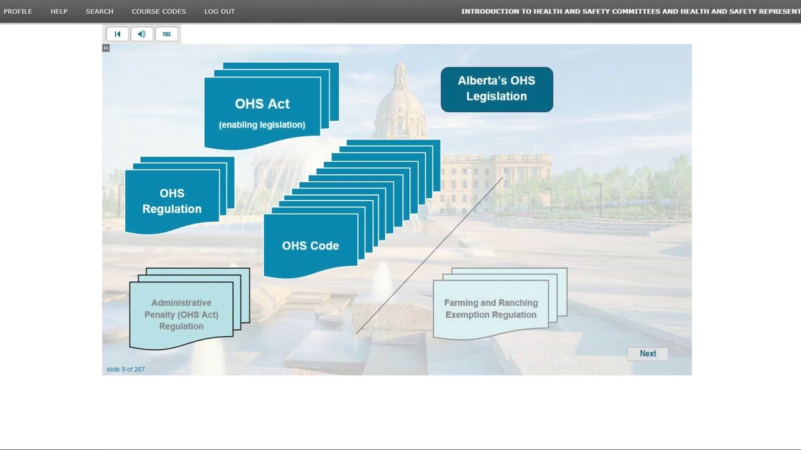Select the OHS Regulation document shape

172,201
